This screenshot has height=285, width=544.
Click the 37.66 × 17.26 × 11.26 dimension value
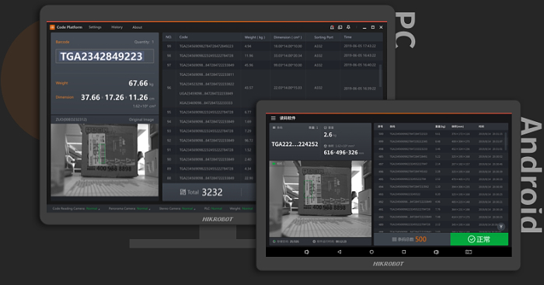point(117,97)
